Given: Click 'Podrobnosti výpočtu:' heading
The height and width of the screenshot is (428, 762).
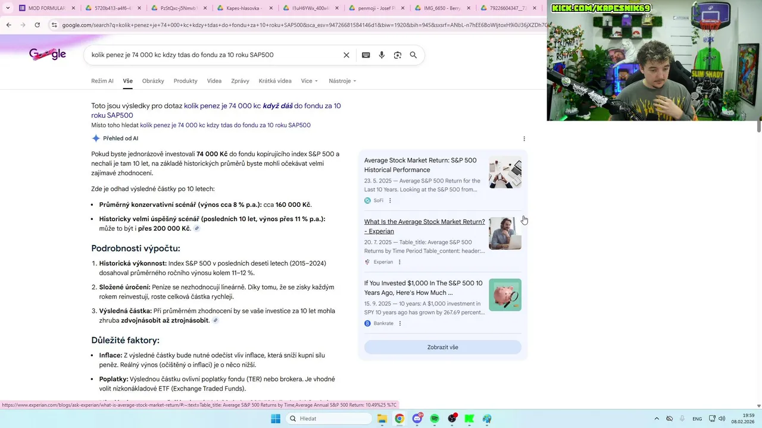Looking at the screenshot, I should tap(136, 248).
